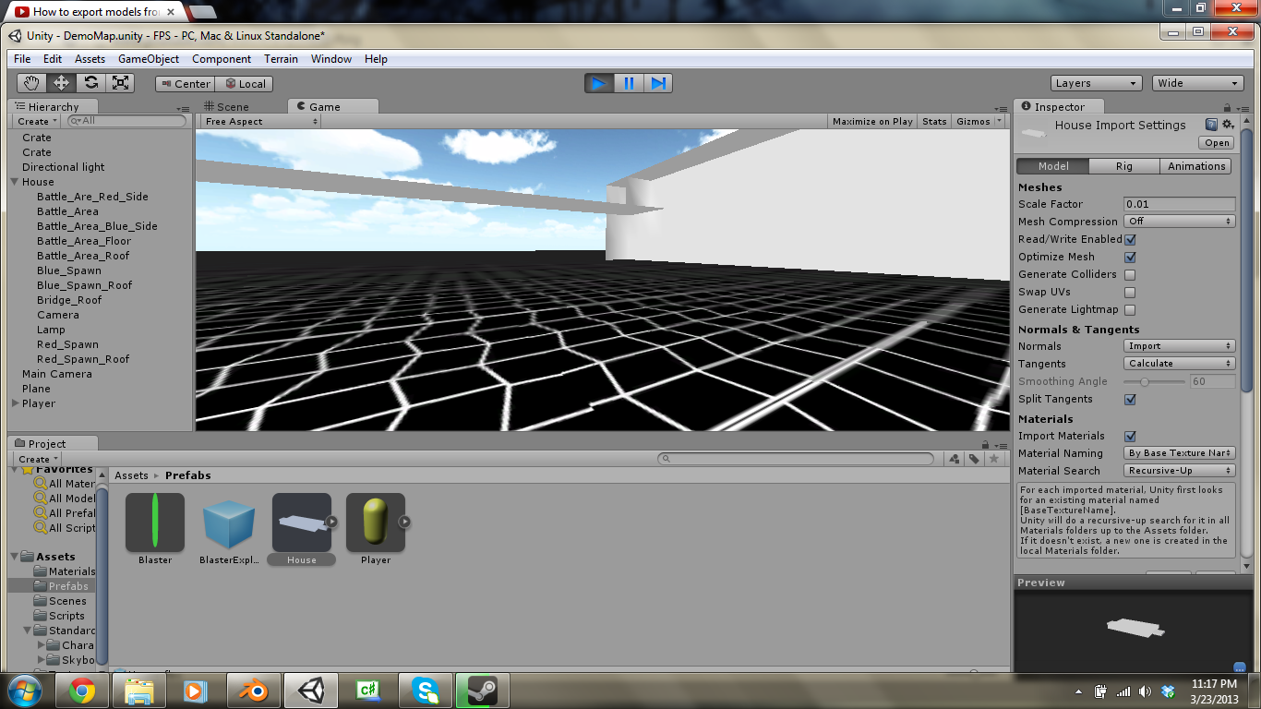Click the Player prefab play arrow
This screenshot has height=709, width=1261.
(404, 522)
